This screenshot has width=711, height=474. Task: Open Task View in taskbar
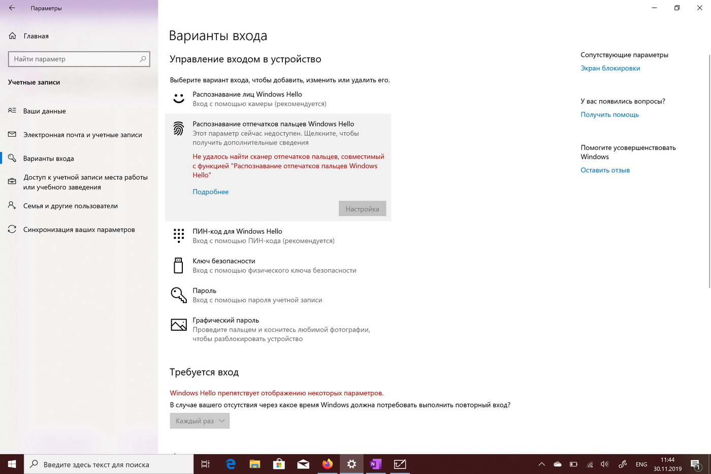(x=206, y=464)
